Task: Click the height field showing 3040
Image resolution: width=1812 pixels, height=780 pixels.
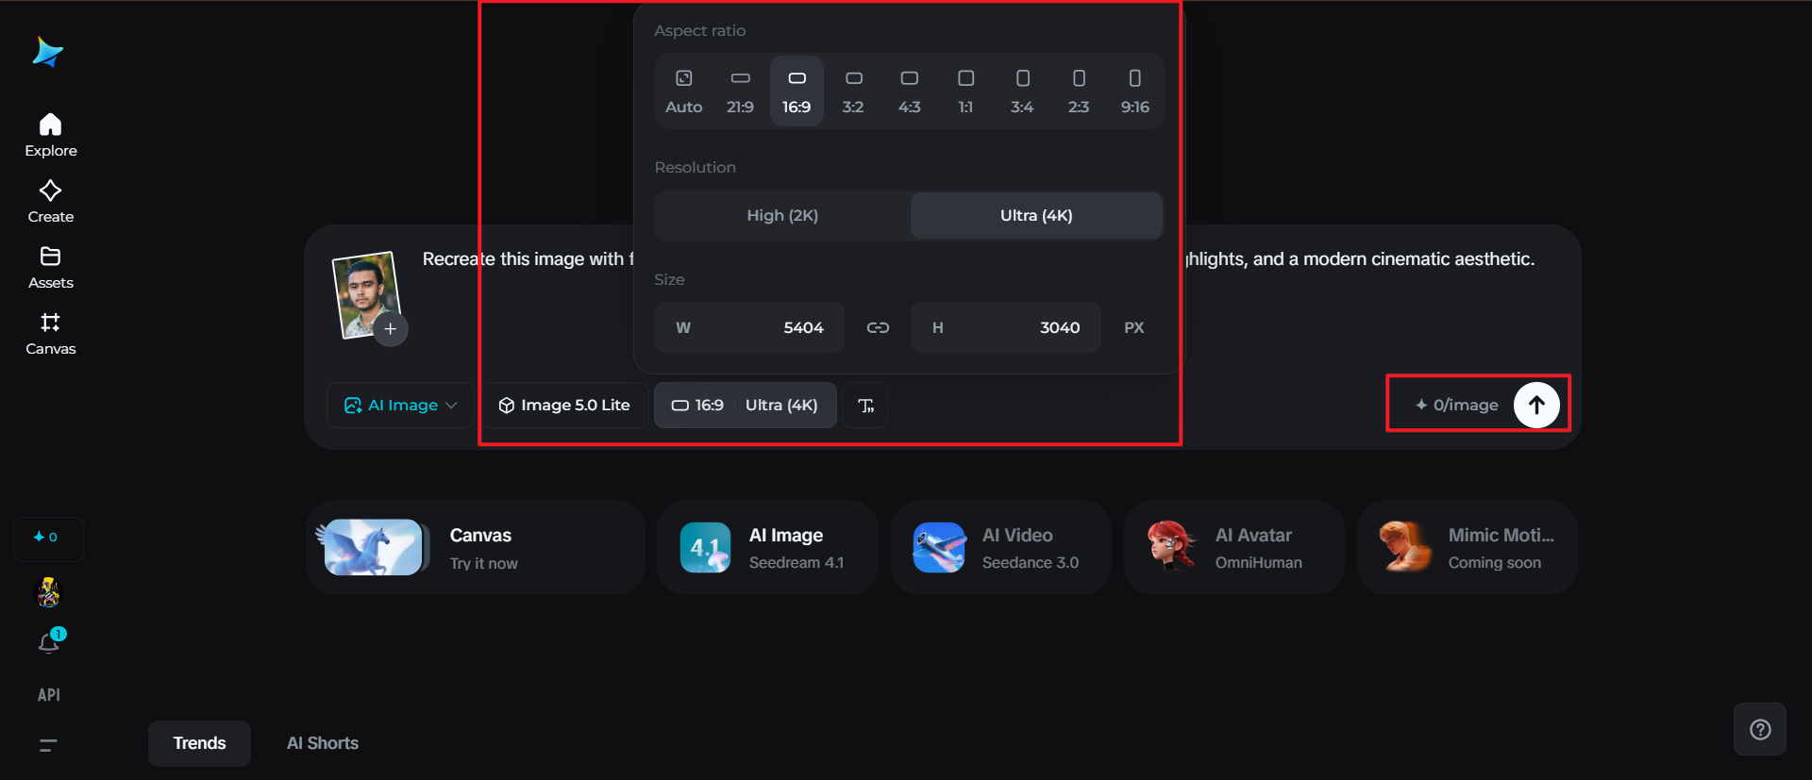Action: (x=1005, y=327)
